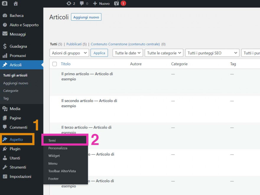
Task: Sort articles by the Titolo column header
Action: [x=66, y=64]
